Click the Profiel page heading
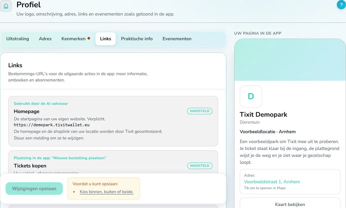346x208 pixels. coord(29,5)
